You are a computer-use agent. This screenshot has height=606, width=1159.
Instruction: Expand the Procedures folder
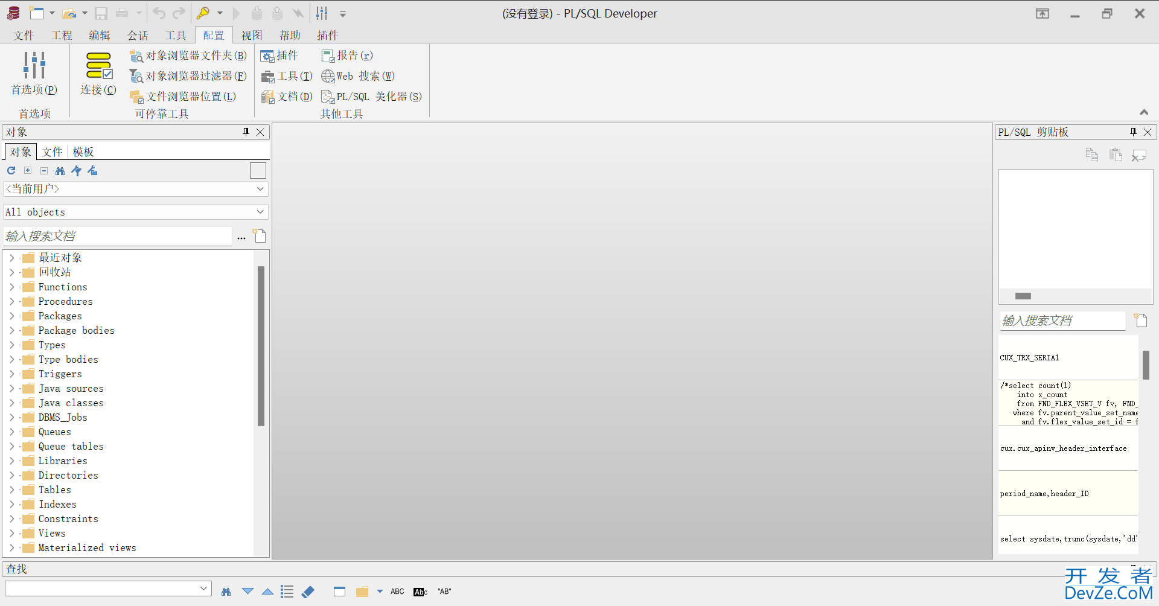pyautogui.click(x=11, y=301)
